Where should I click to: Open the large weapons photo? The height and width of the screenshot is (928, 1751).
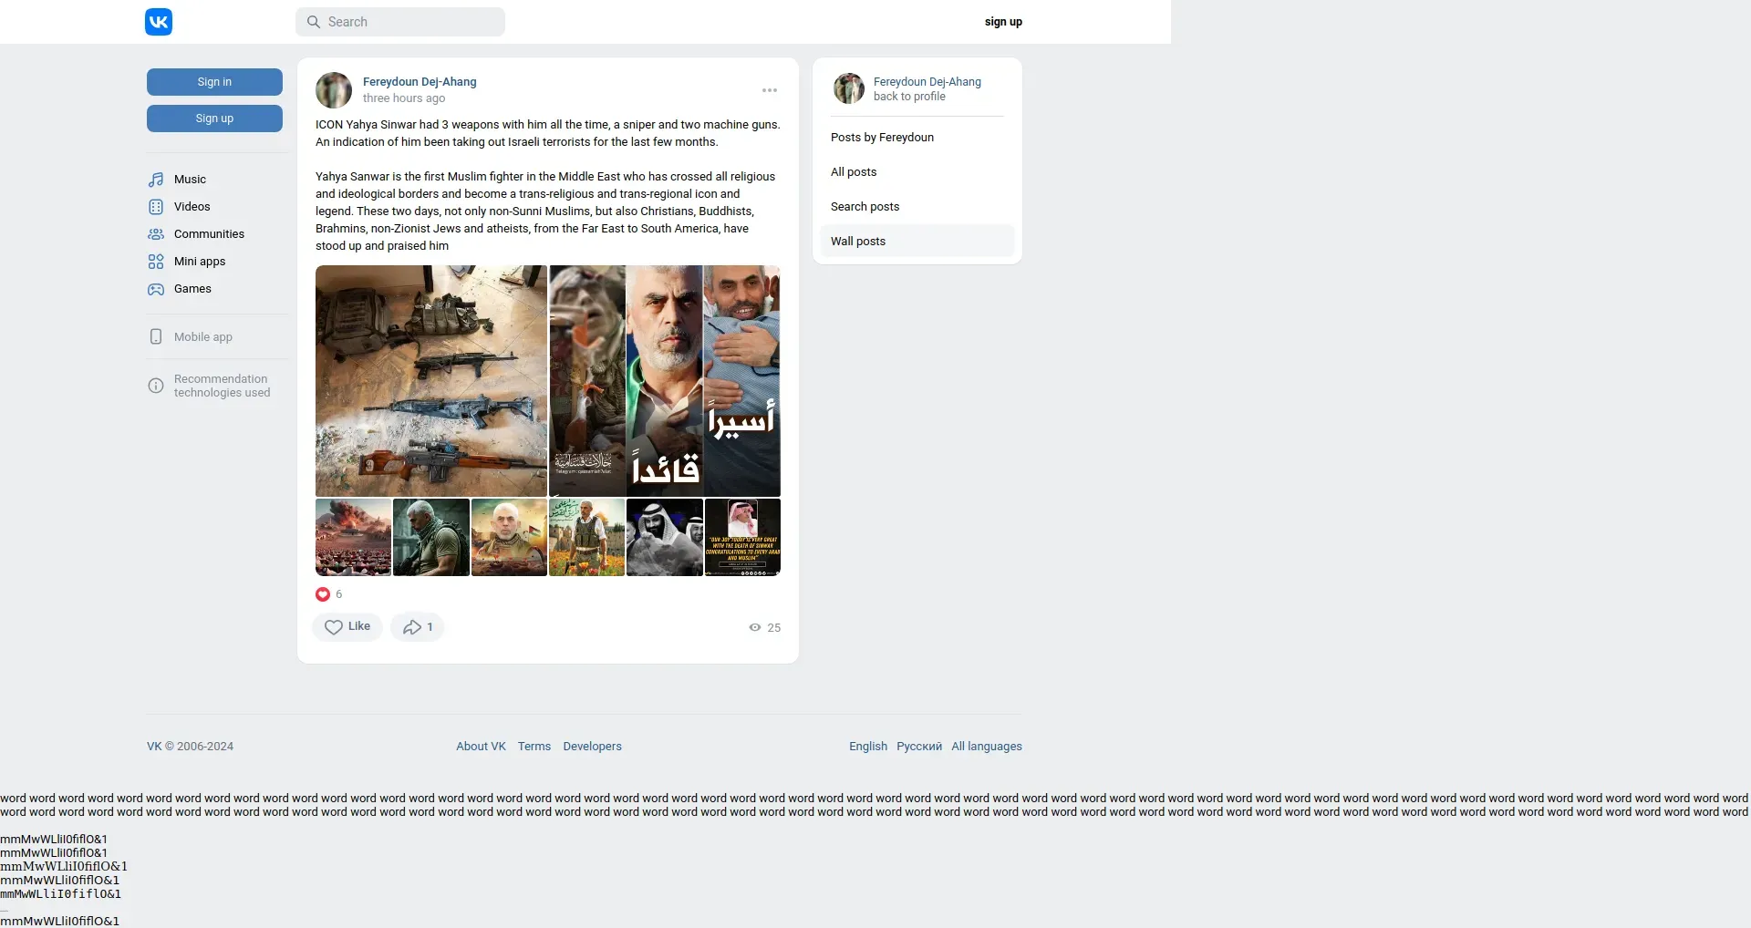pyautogui.click(x=431, y=381)
